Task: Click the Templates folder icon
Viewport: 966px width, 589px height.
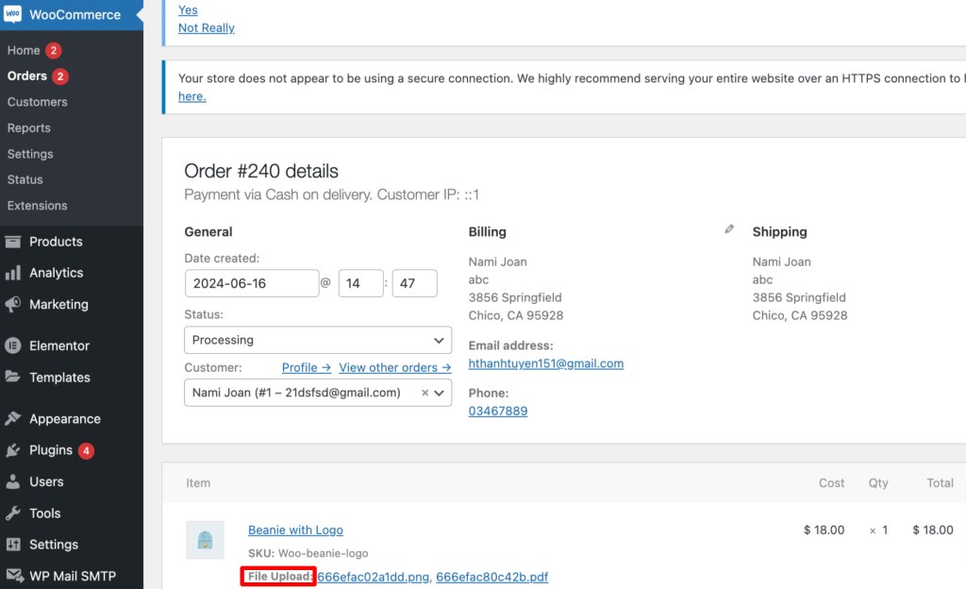Action: coord(13,377)
